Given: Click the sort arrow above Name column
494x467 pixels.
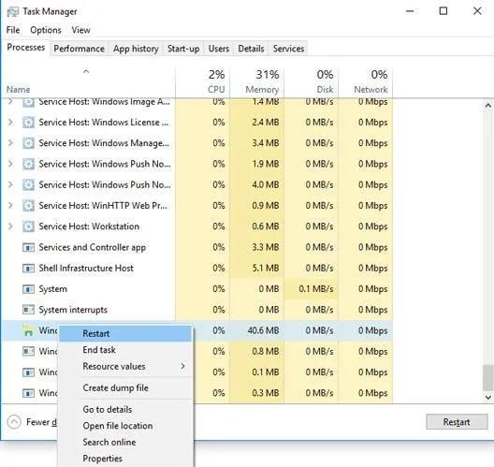Looking at the screenshot, I should pyautogui.click(x=86, y=71).
